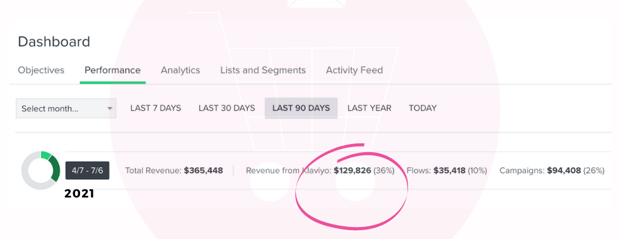620x239 pixels.
Task: Choose the LAST 7 DAYS range
Action: click(156, 108)
